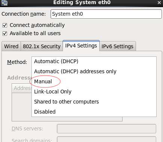Switch to the Wired tab

pos(11,46)
